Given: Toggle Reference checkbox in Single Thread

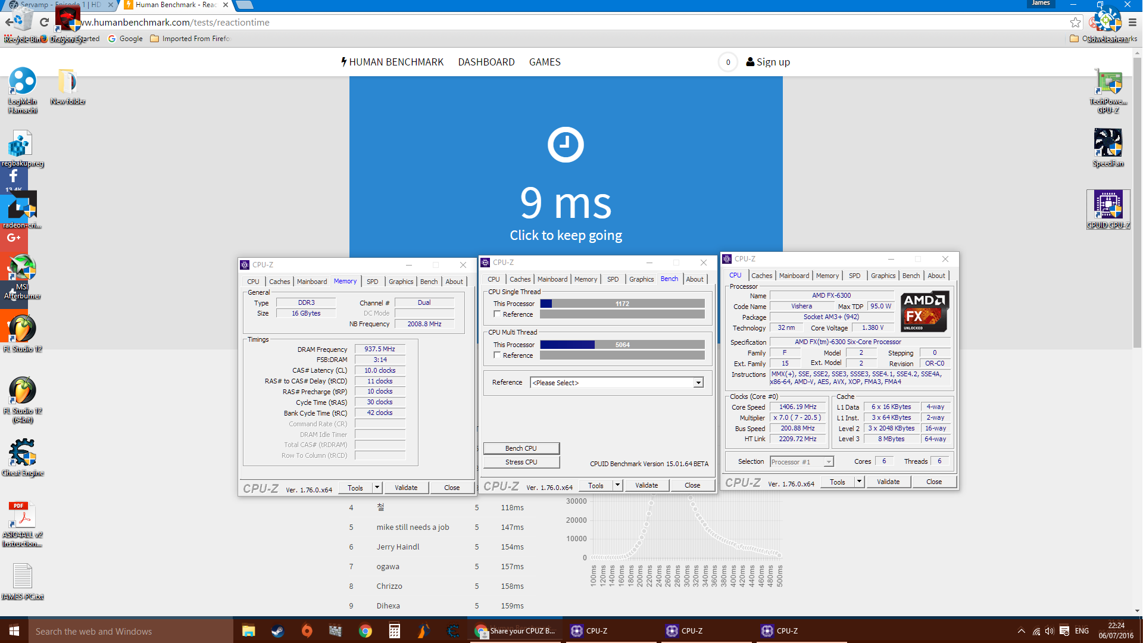Looking at the screenshot, I should coord(498,314).
